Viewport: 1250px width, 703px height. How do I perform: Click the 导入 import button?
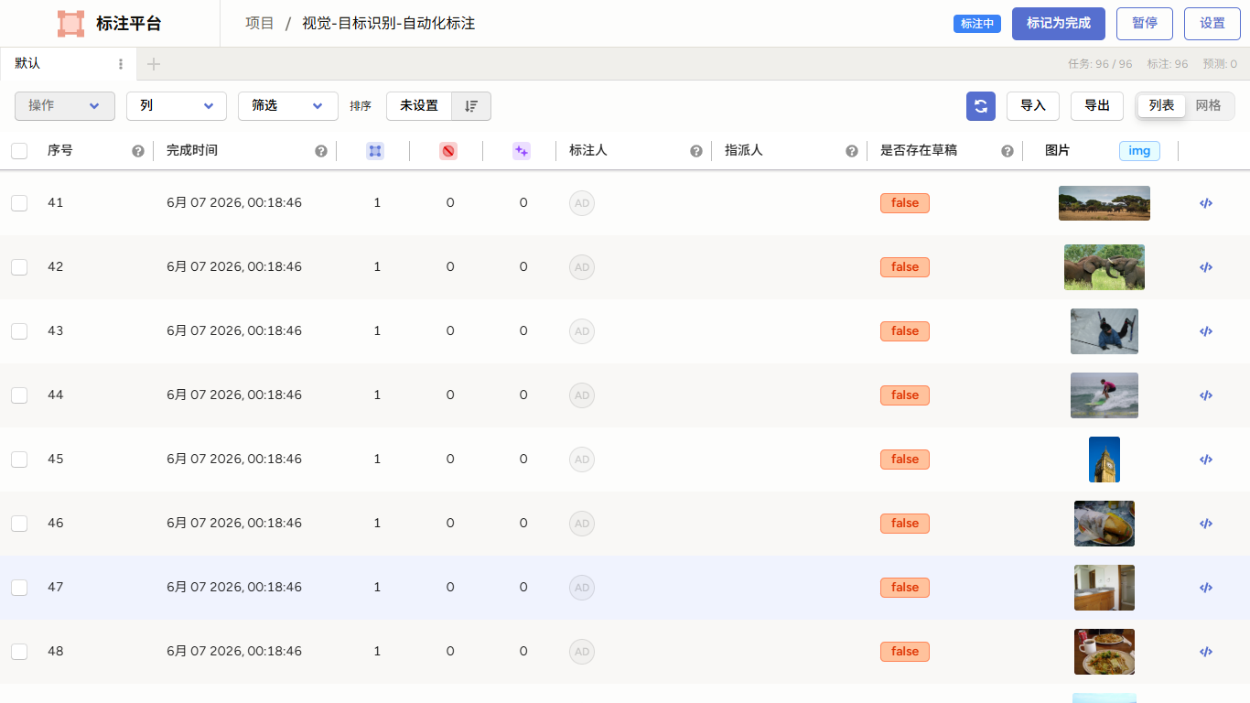pos(1033,106)
